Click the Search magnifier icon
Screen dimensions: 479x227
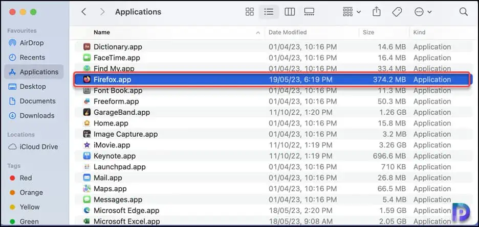[x=464, y=12]
